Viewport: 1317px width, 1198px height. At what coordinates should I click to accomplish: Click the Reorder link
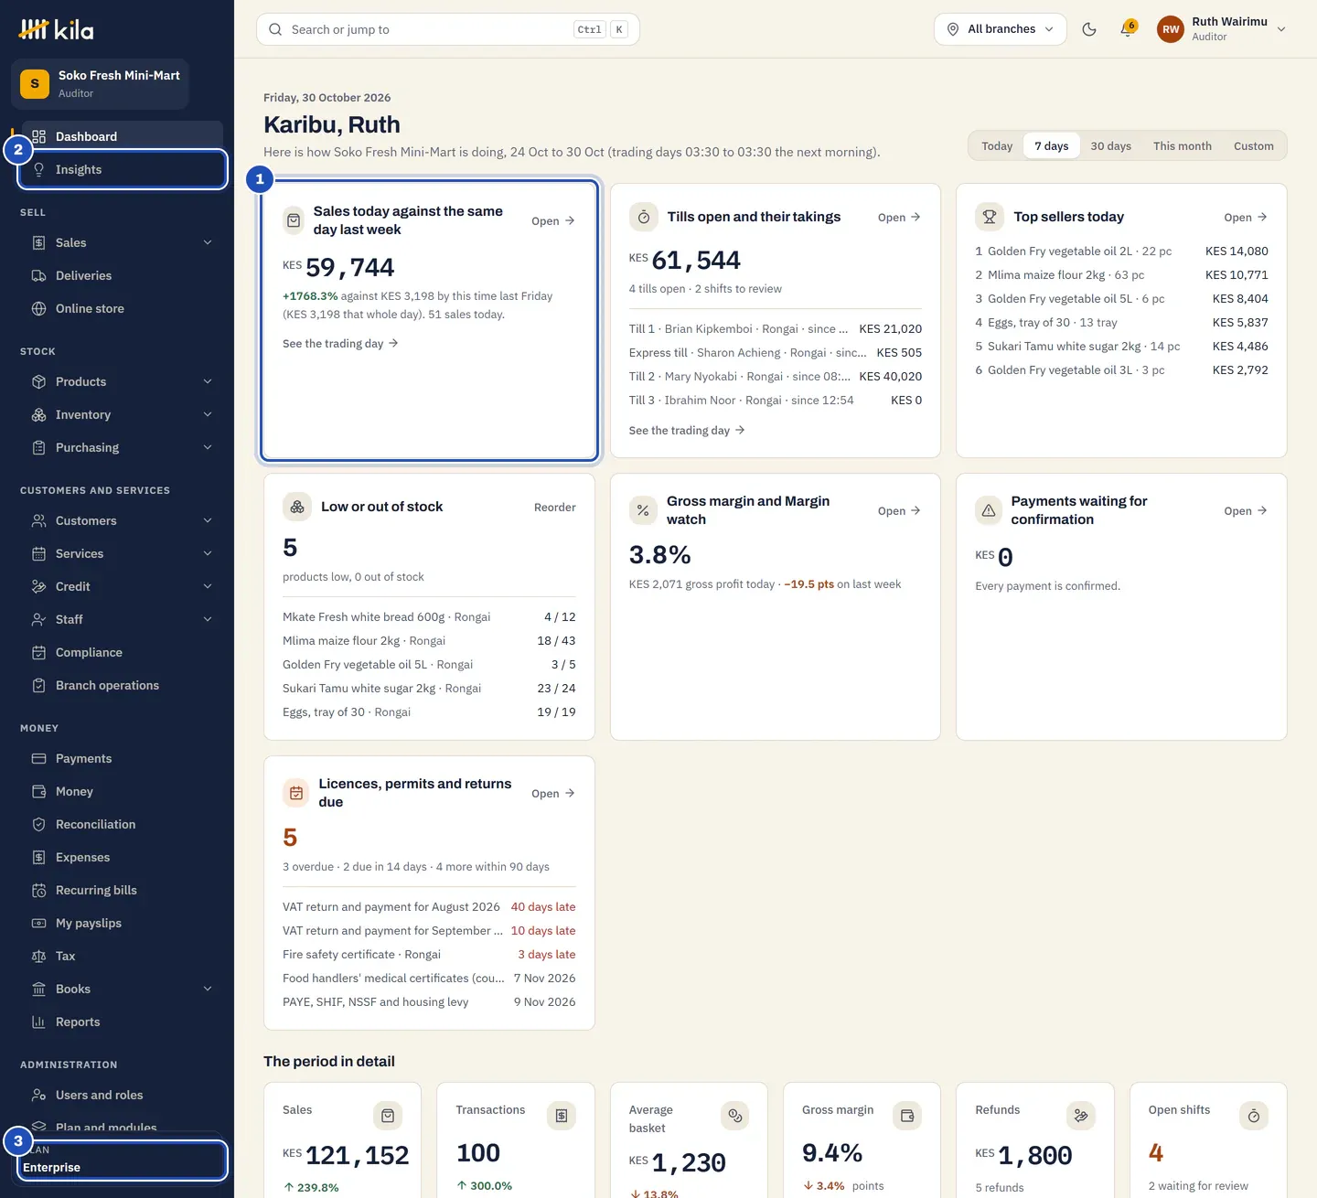point(555,508)
